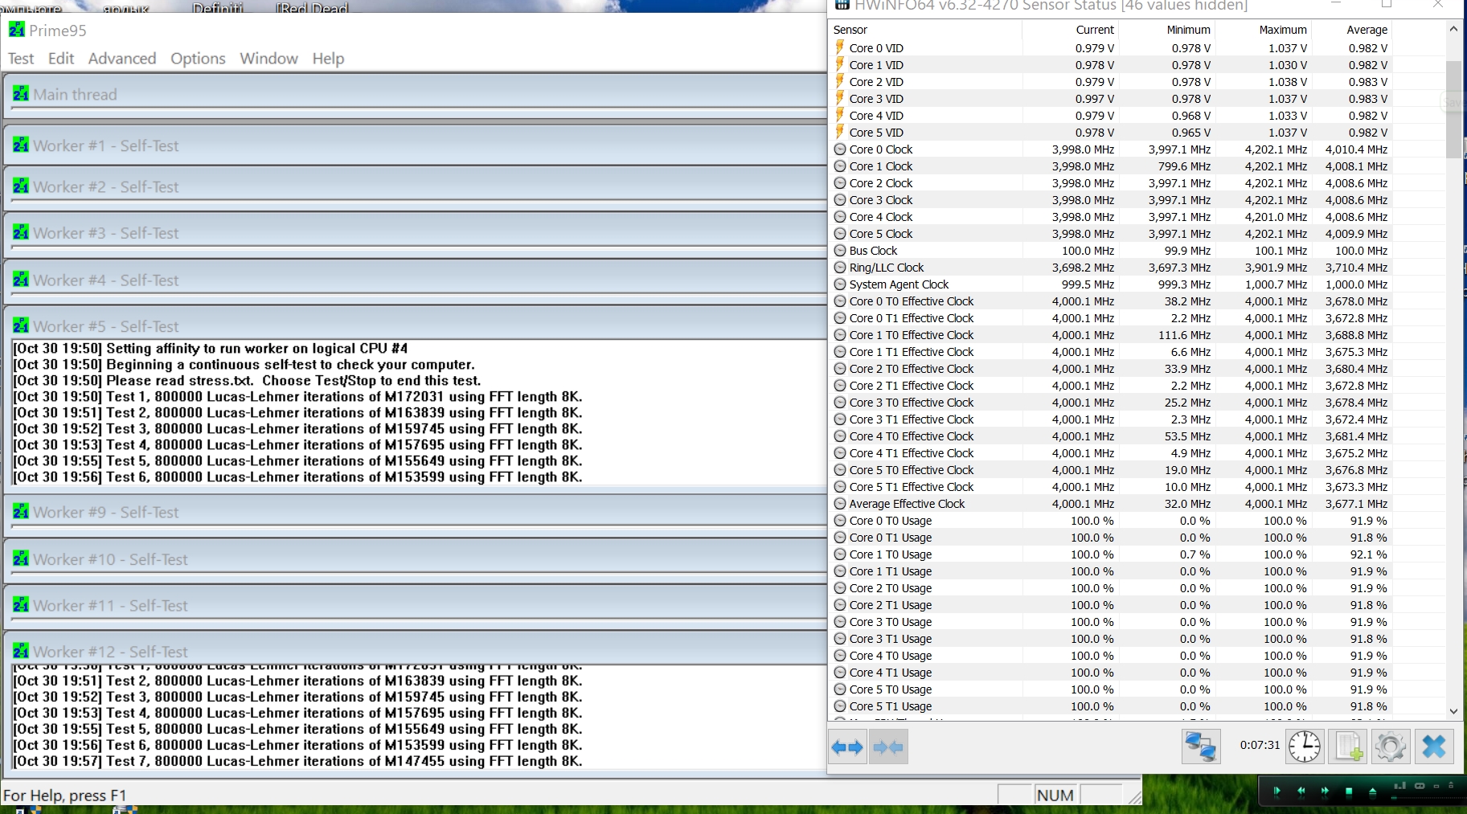Open the Advanced menu in Prime95
The image size is (1467, 814).
coord(122,59)
